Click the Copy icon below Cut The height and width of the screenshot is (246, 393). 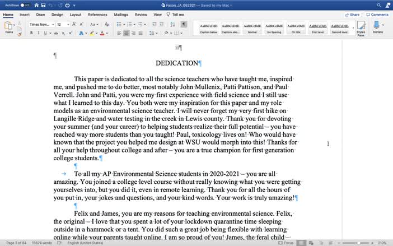20,29
